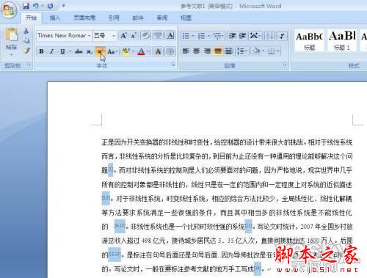Viewport: 367px width, 278px height.
Task: Apply the 标题 style thumbnail
Action: [x=309, y=40]
